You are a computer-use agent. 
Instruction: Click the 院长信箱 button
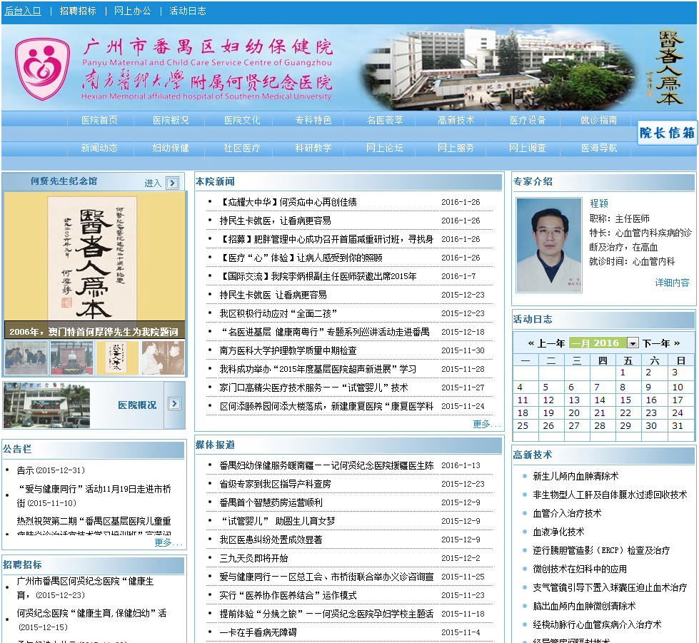coord(667,132)
